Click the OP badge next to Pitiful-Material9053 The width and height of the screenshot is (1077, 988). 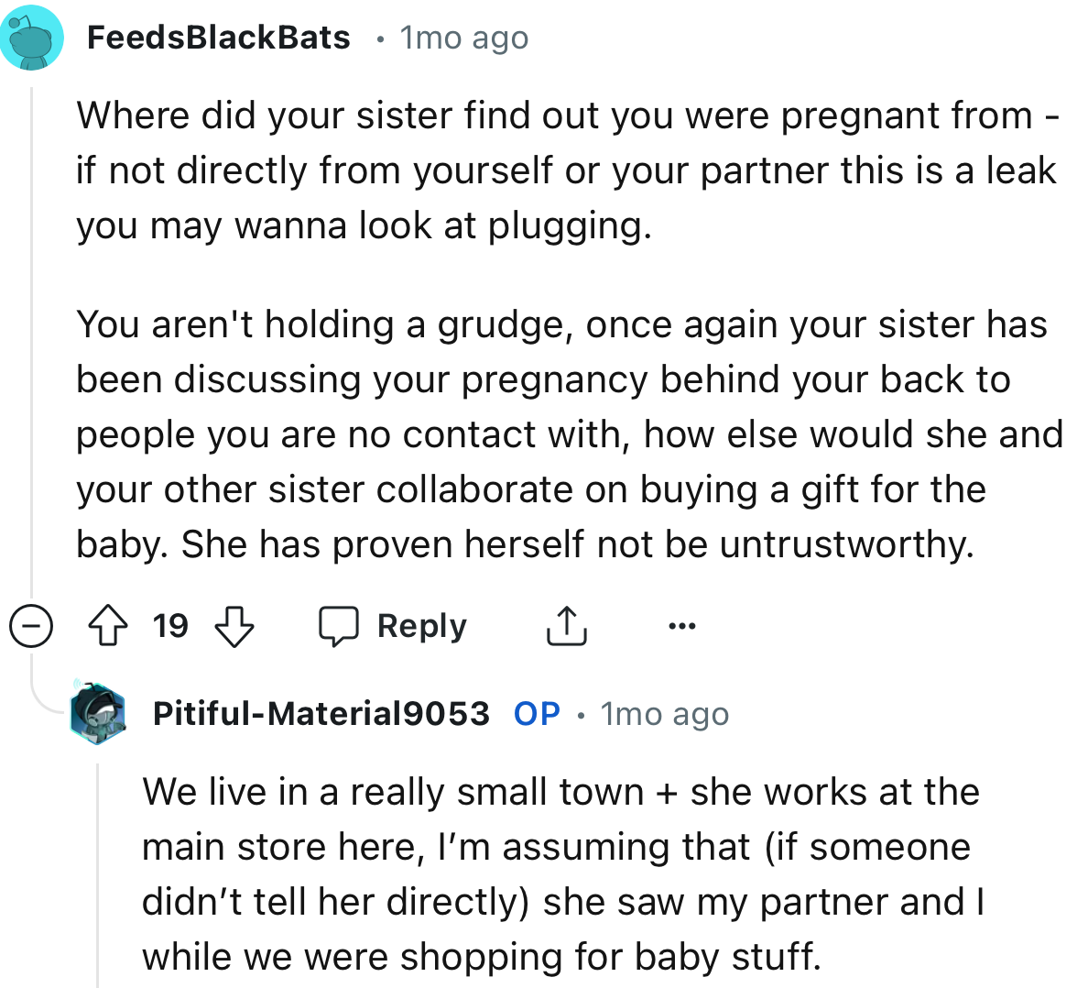(x=536, y=714)
